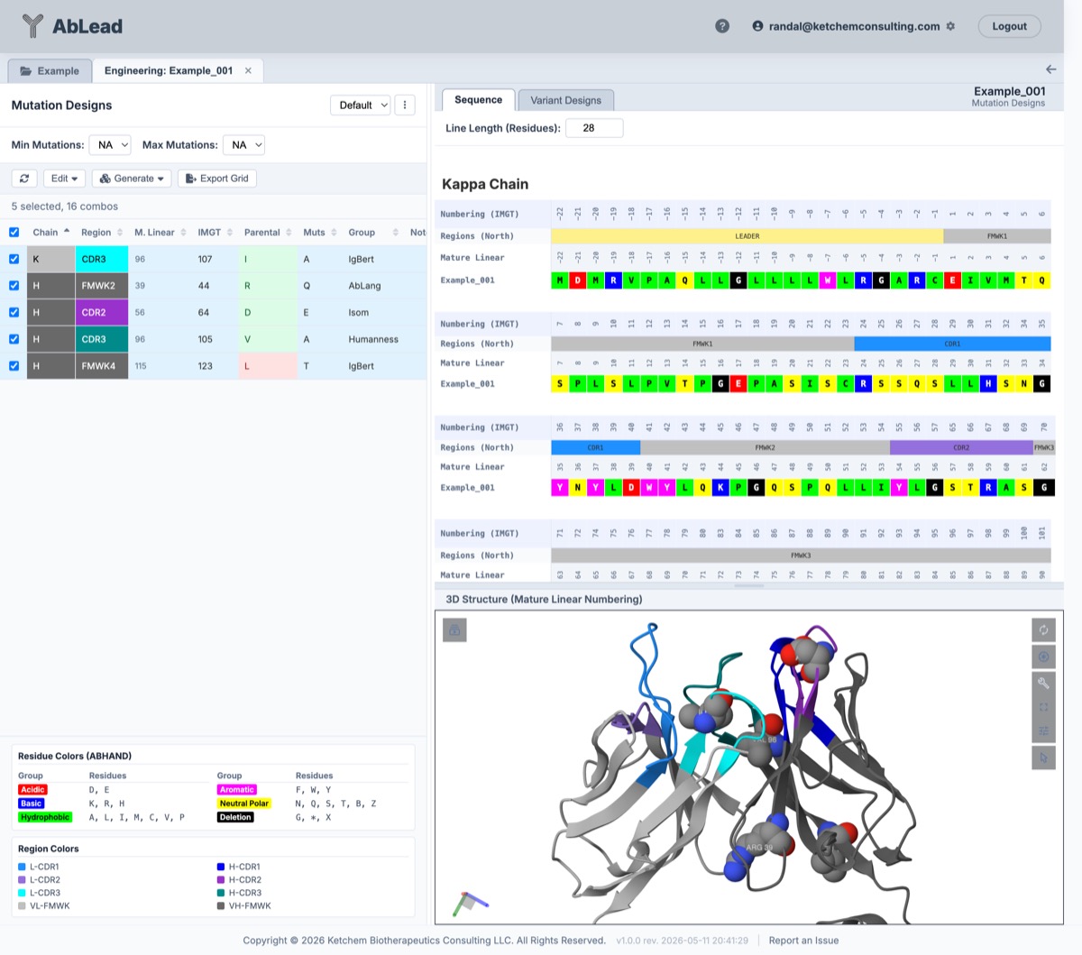Click the Kappa Chain heading

[x=485, y=184]
